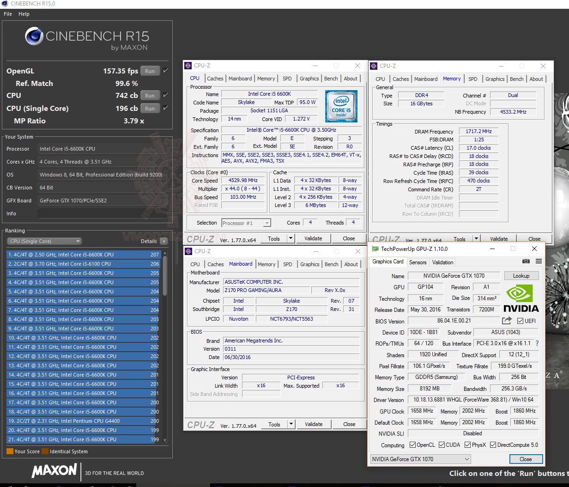Click the ranking list scroll-down arrow
This screenshot has height=487, width=569.
[x=165, y=440]
